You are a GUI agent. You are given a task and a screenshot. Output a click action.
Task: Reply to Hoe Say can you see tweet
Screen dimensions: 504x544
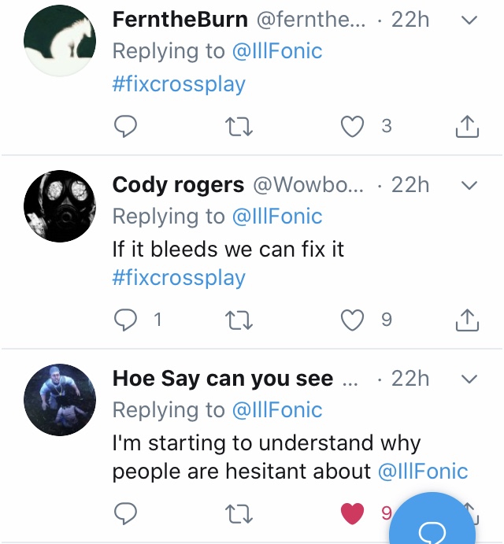(x=126, y=513)
